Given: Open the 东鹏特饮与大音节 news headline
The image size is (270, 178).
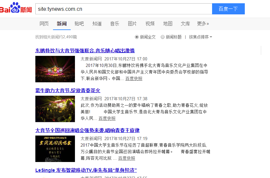Looking at the screenshot, I should pos(85,51).
